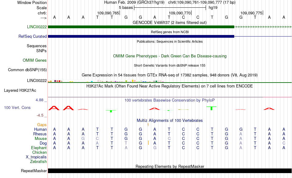Click the -4.5 PhyloP lower scale value
This screenshot has height=178, width=292.
click(40, 115)
